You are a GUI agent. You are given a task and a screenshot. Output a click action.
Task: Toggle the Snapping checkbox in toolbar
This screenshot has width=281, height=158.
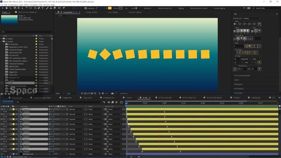[x=86, y=8]
